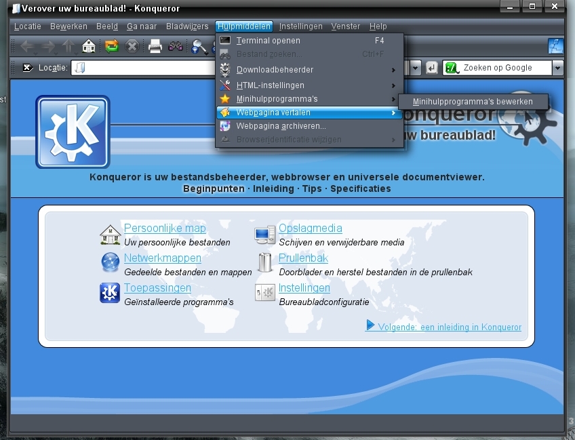Open the Help menu
Viewport: 575px width, 440px height.
[x=378, y=26]
